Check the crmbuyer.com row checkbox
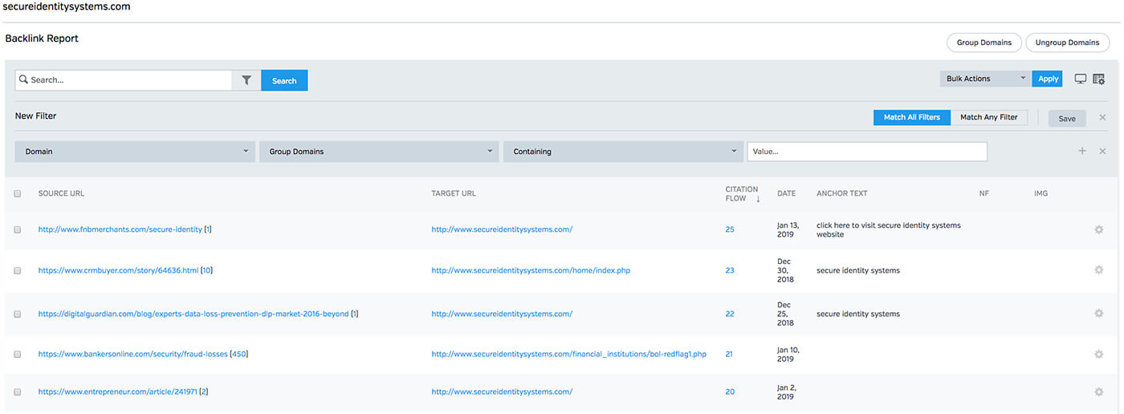The height and width of the screenshot is (414, 1124). pyautogui.click(x=18, y=270)
